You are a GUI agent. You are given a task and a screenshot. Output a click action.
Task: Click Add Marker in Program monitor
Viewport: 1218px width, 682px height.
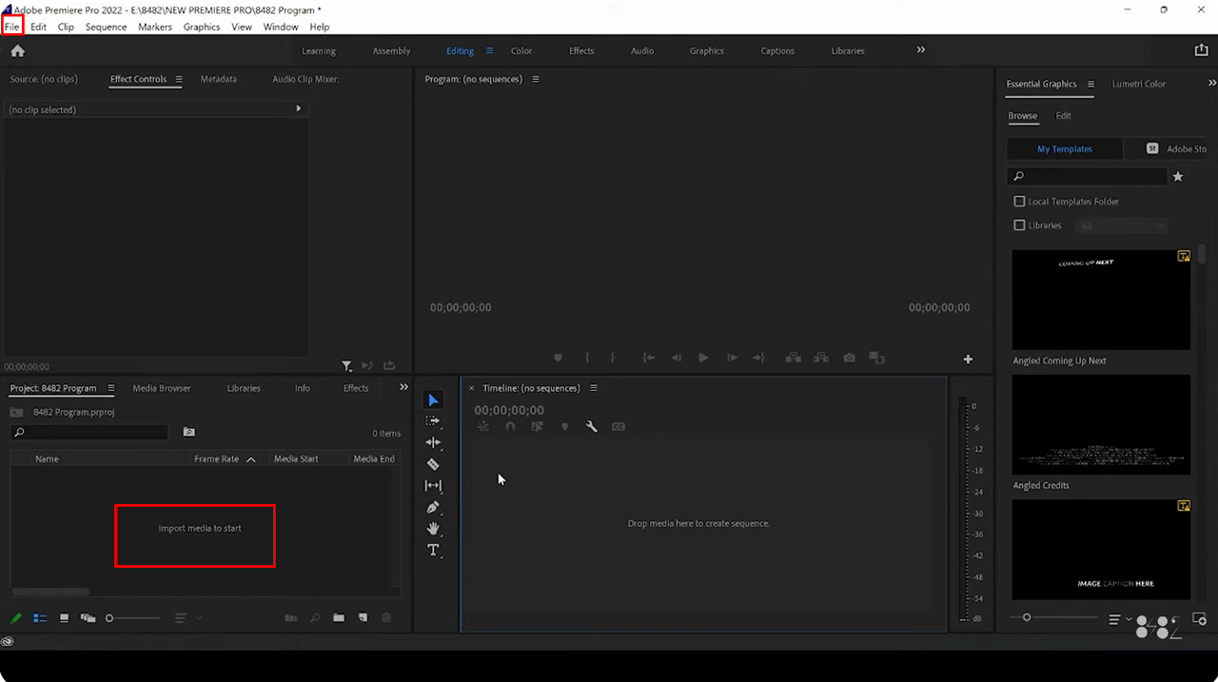(x=558, y=358)
